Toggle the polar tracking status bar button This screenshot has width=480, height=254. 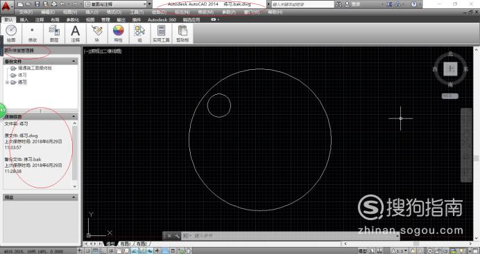[111, 251]
